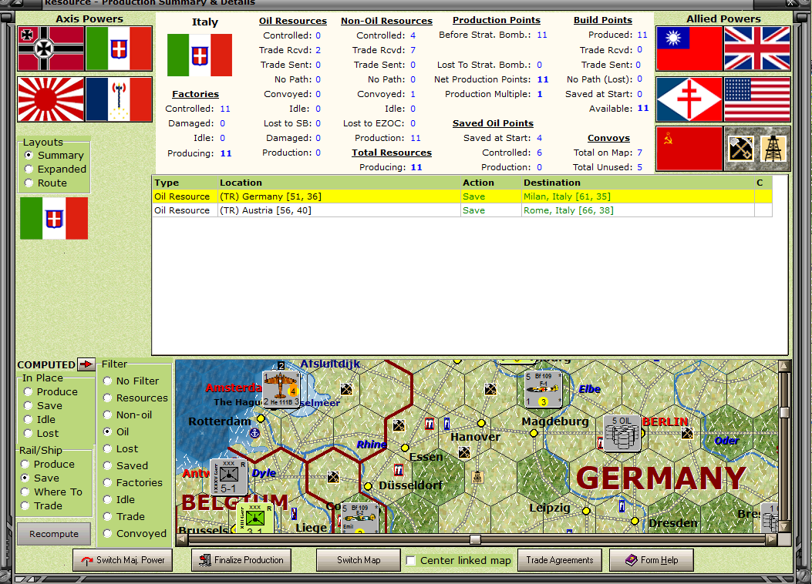Click the Italy flag below the Layouts box
Image resolution: width=812 pixels, height=584 pixels.
pos(53,217)
